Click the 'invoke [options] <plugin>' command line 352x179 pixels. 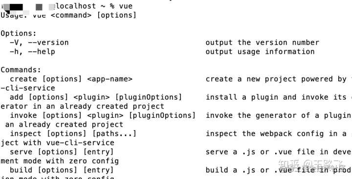(66, 115)
